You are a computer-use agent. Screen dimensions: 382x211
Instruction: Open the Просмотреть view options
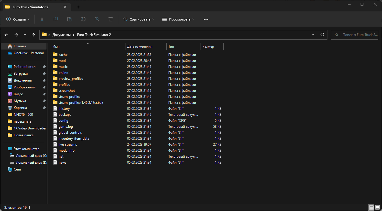[x=178, y=19]
